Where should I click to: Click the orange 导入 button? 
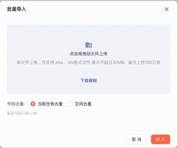click(x=161, y=139)
